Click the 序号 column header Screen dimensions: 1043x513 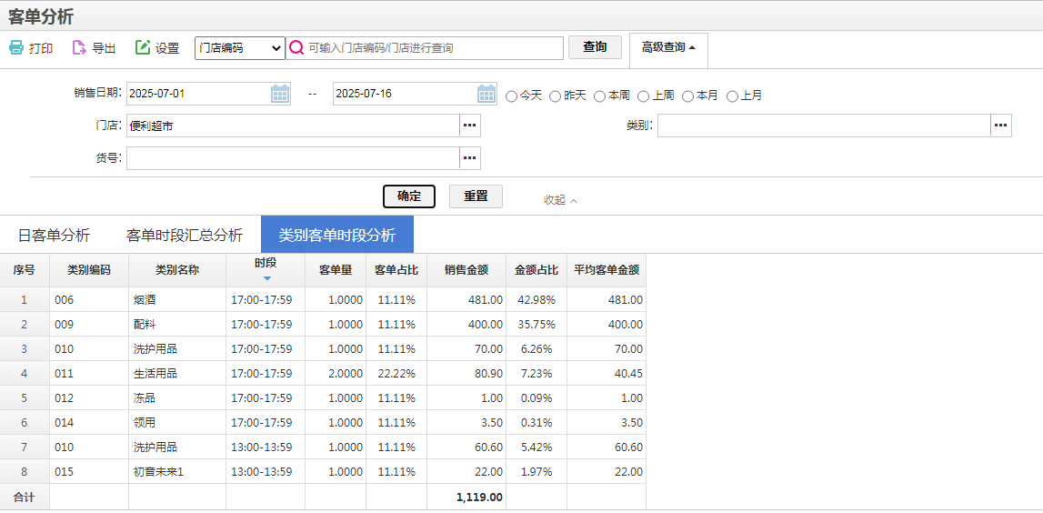pos(25,270)
